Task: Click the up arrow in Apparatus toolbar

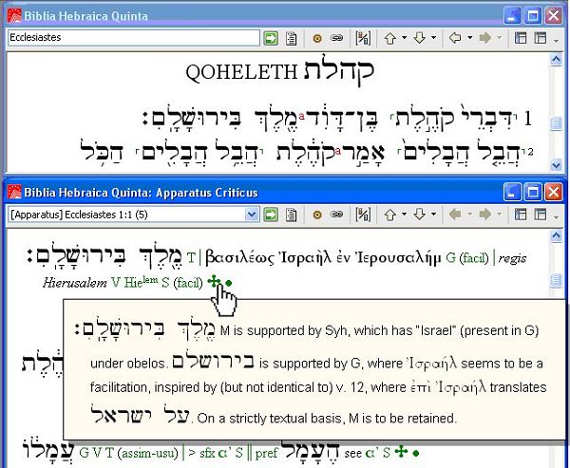Action: click(x=390, y=215)
